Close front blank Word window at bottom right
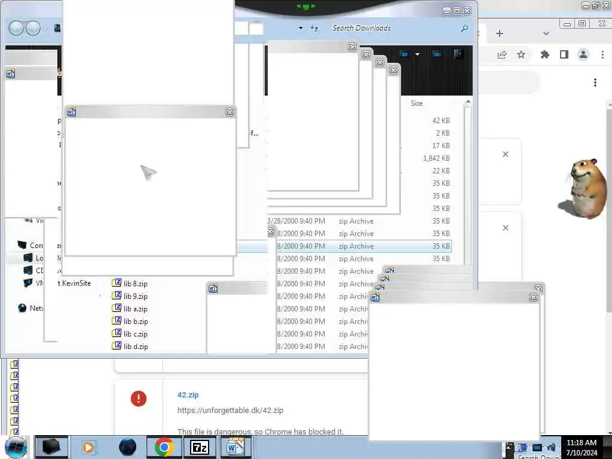Screen dimensions: 612x459 coord(534,298)
